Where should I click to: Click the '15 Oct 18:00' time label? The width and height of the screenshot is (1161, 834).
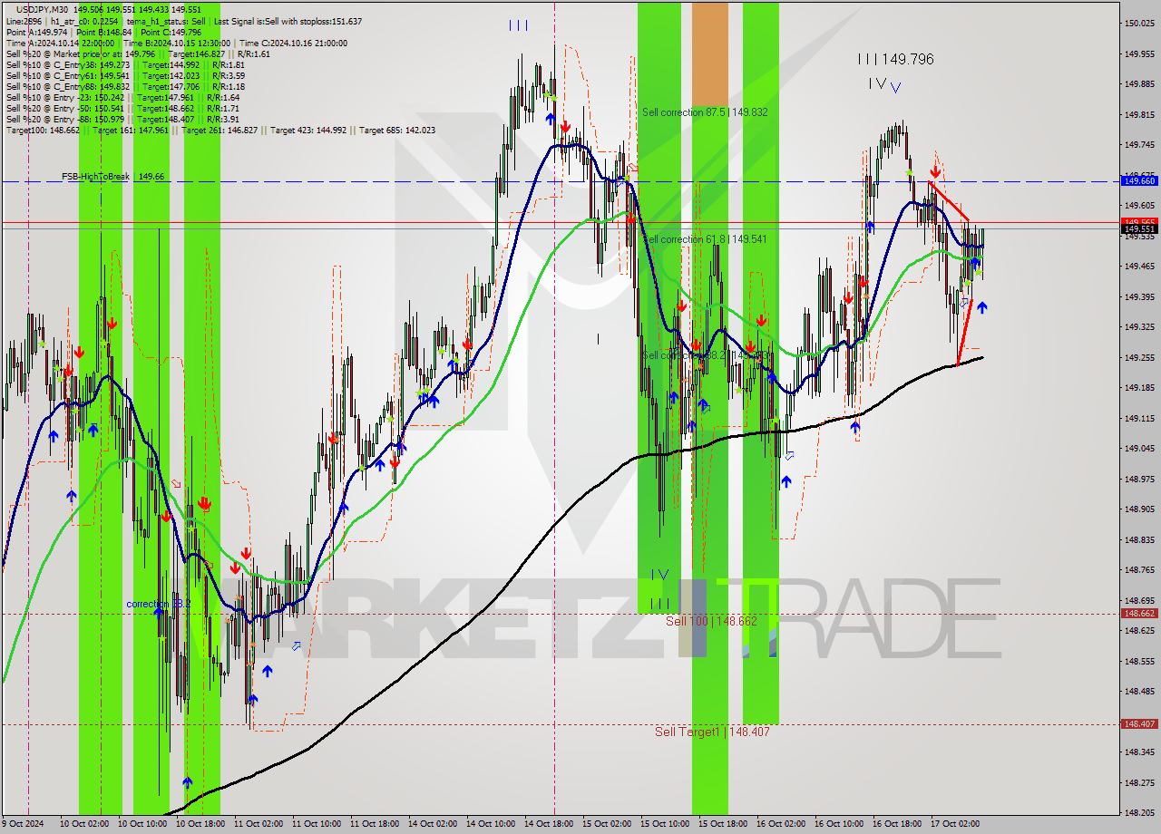(722, 824)
